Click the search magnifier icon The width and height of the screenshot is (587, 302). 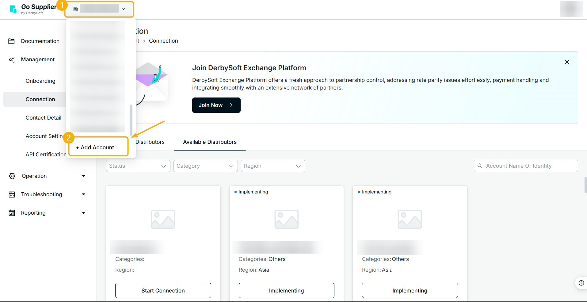point(480,166)
